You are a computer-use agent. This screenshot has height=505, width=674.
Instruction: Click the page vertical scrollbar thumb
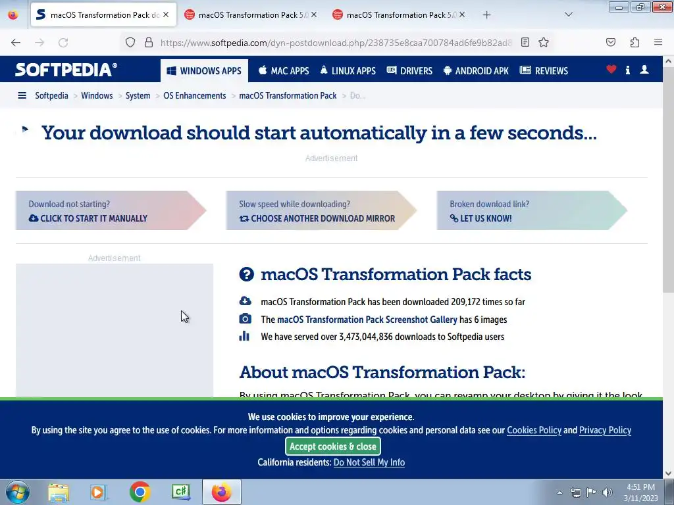[x=668, y=180]
